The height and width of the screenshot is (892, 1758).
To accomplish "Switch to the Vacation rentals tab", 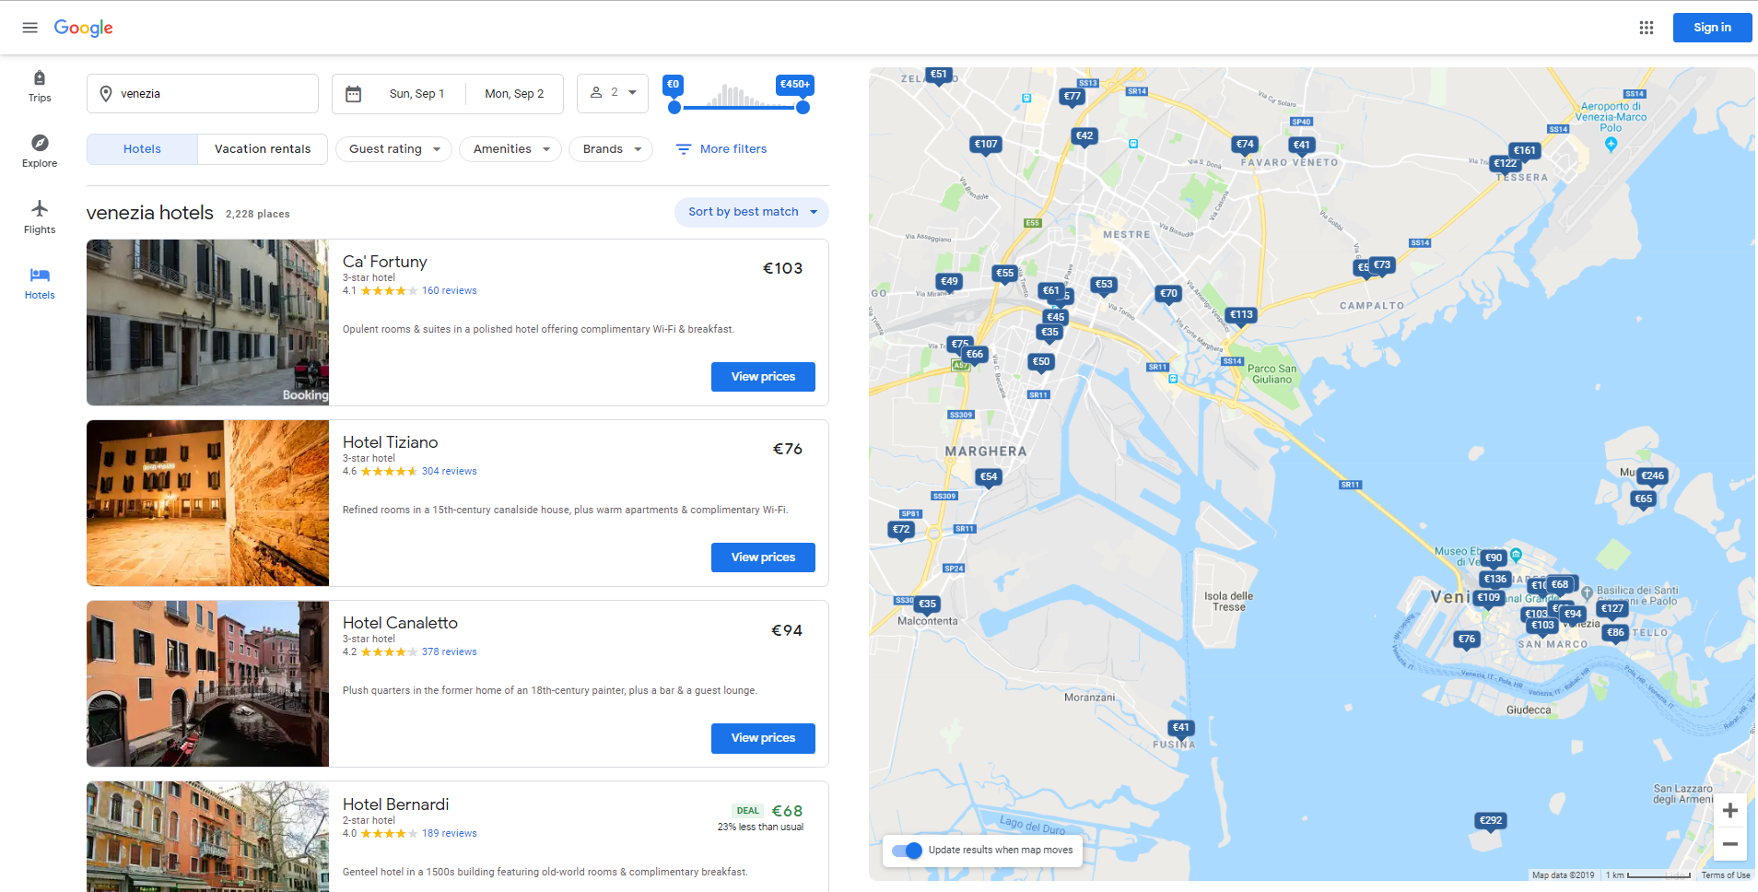I will click(x=263, y=149).
